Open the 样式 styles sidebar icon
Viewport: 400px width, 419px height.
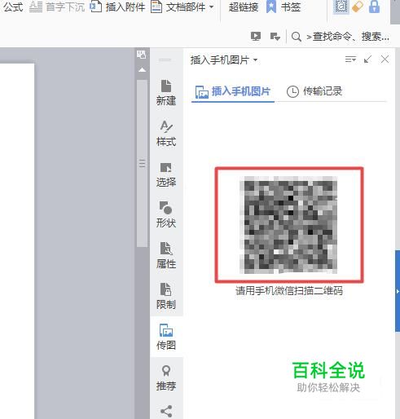pyautogui.click(x=166, y=133)
